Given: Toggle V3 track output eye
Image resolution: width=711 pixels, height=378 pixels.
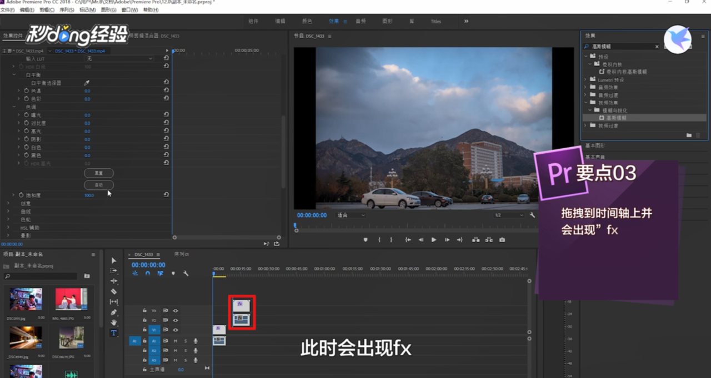Looking at the screenshot, I should click(176, 311).
